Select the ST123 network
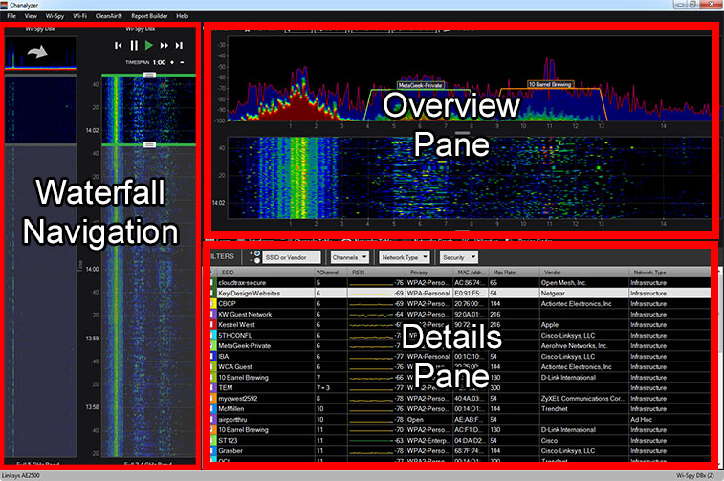Viewport: 724px width, 481px height. point(228,441)
